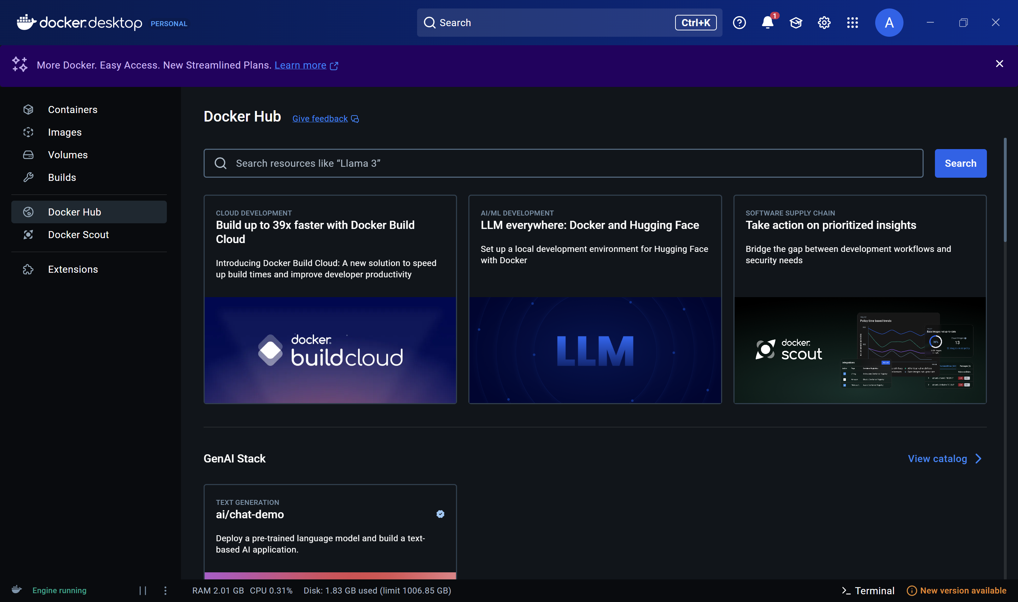Open the apps grid menu icon
This screenshot has width=1018, height=602.
pyautogui.click(x=853, y=23)
